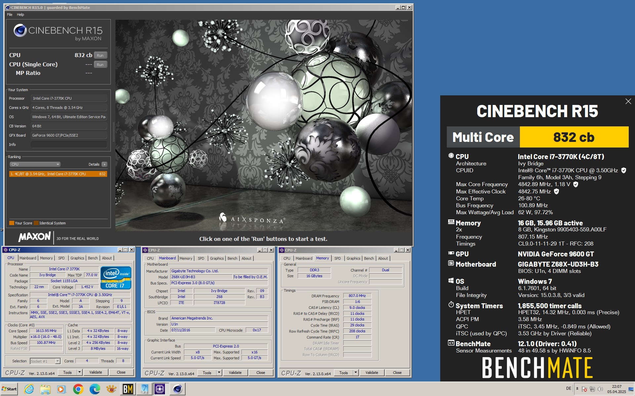Image resolution: width=635 pixels, height=396 pixels.
Task: Switch to the CPU-Z purple chip taskbar button
Action: pyautogui.click(x=160, y=389)
